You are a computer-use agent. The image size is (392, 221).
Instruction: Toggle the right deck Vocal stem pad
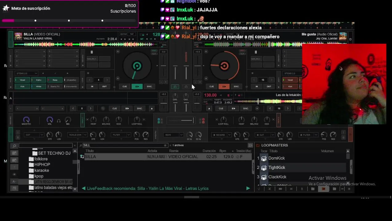coord(290,80)
